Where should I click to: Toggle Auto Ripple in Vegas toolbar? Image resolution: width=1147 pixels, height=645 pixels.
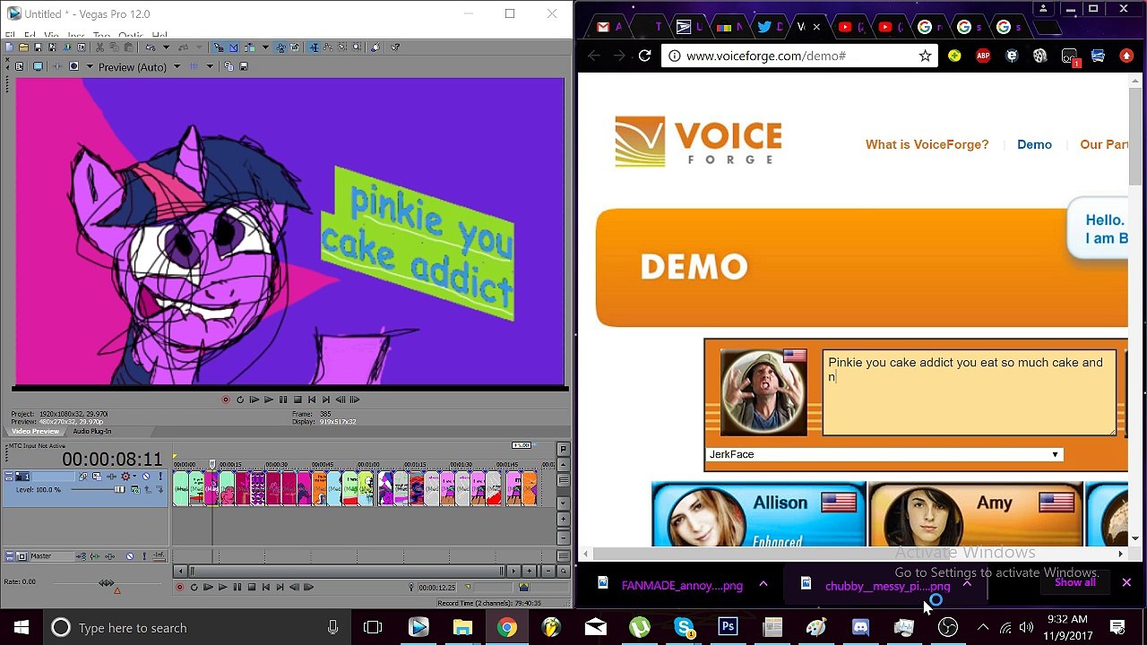click(x=249, y=47)
